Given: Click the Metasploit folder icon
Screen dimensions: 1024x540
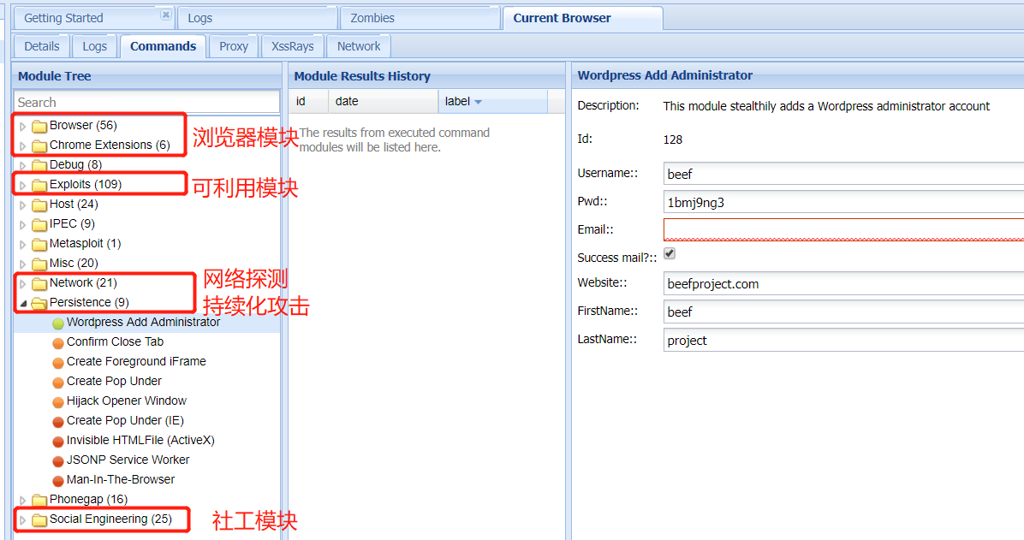Looking at the screenshot, I should (39, 244).
